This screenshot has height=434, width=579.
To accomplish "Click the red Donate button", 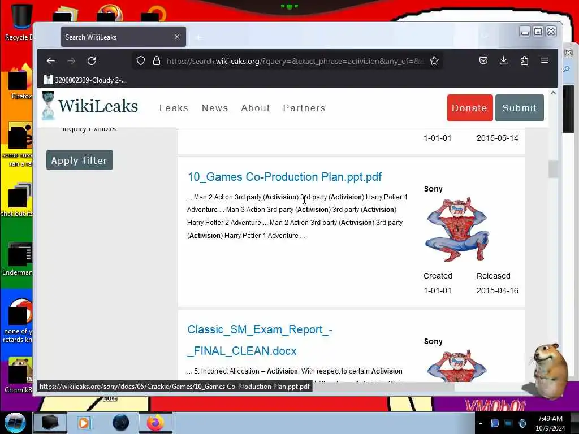I will point(470,108).
